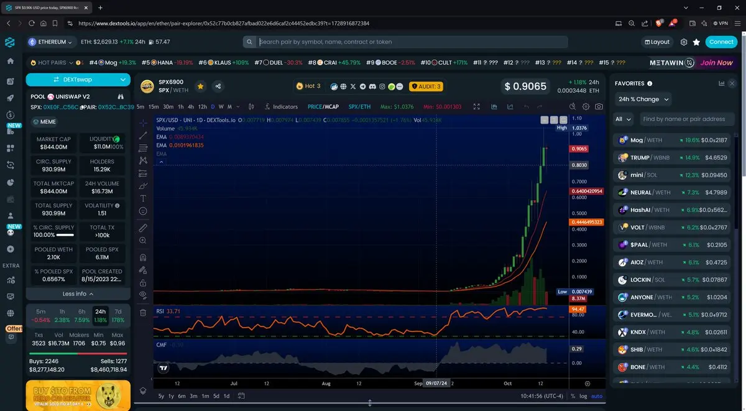Open the 24h % Change dropdown
This screenshot has height=411, width=746.
pos(643,99)
